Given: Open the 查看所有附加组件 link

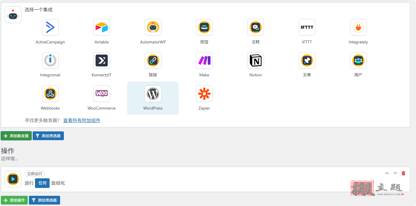Looking at the screenshot, I should (x=82, y=120).
